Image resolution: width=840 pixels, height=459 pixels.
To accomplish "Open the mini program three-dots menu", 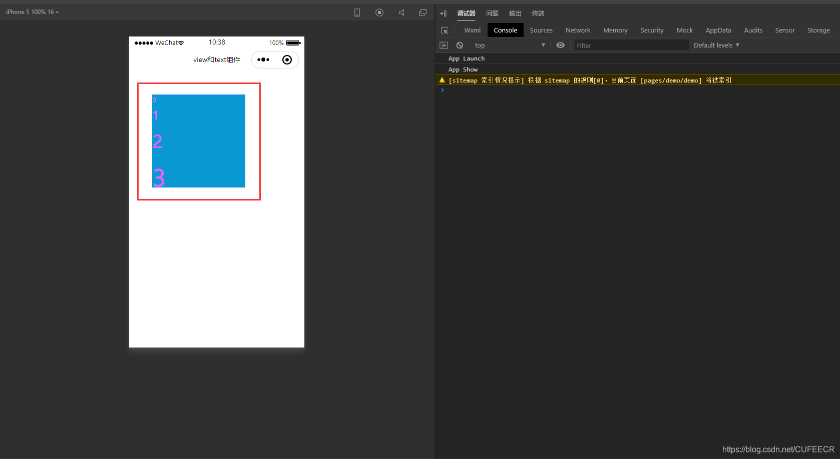I will click(263, 60).
